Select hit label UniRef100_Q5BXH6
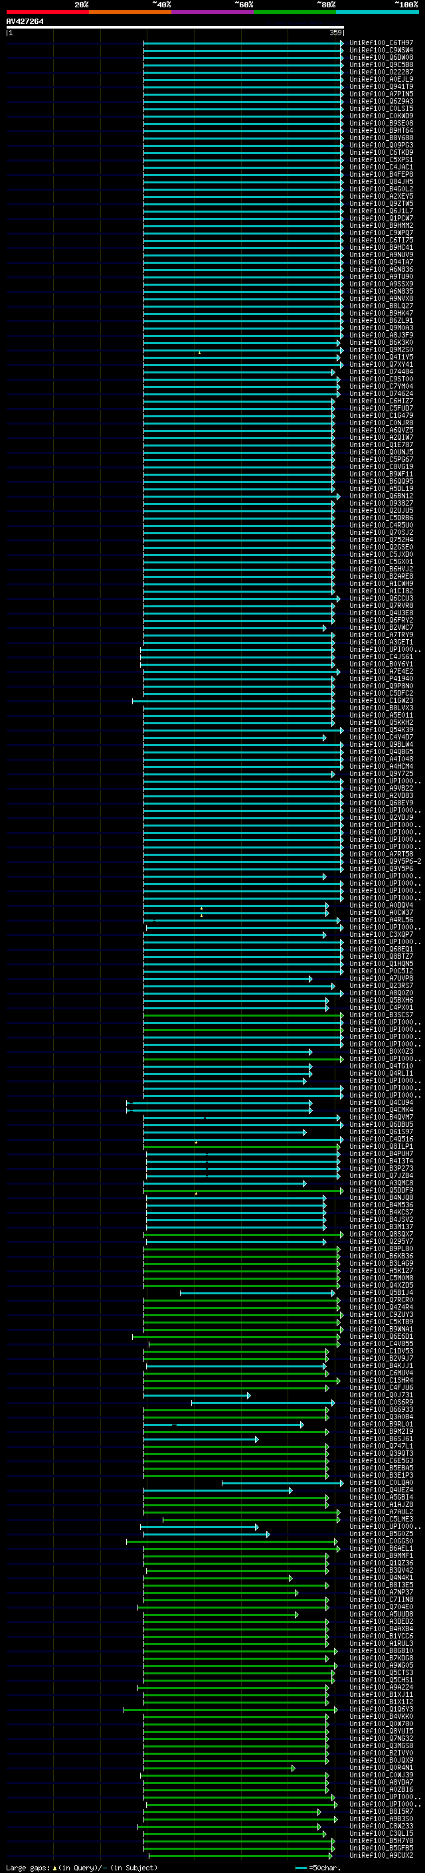The image size is (425, 1873). click(381, 1001)
